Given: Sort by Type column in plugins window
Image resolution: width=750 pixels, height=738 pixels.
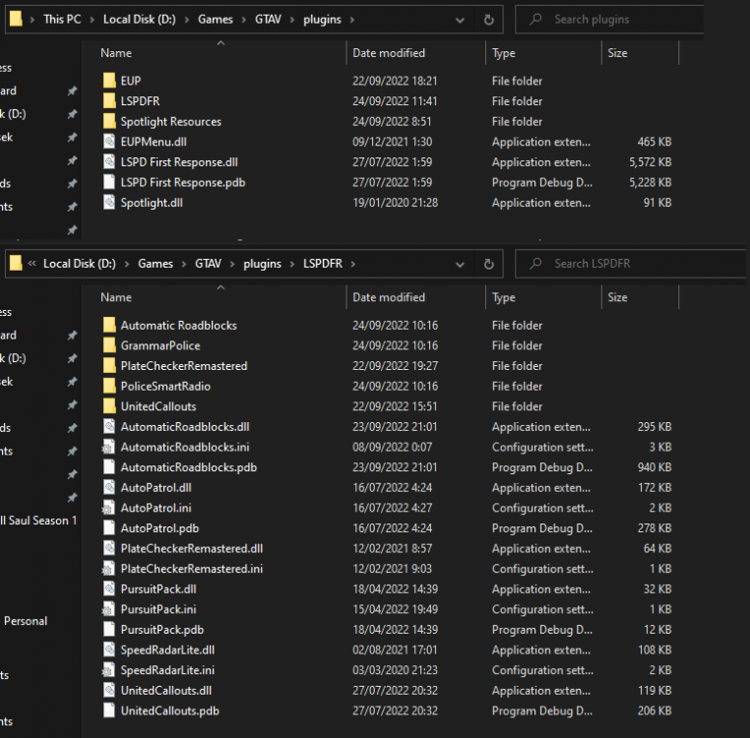Looking at the screenshot, I should tap(504, 53).
